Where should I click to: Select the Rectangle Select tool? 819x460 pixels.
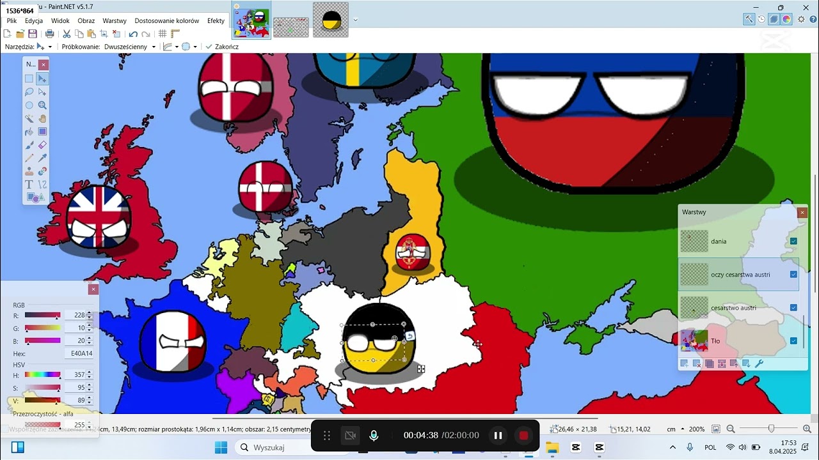[29, 79]
